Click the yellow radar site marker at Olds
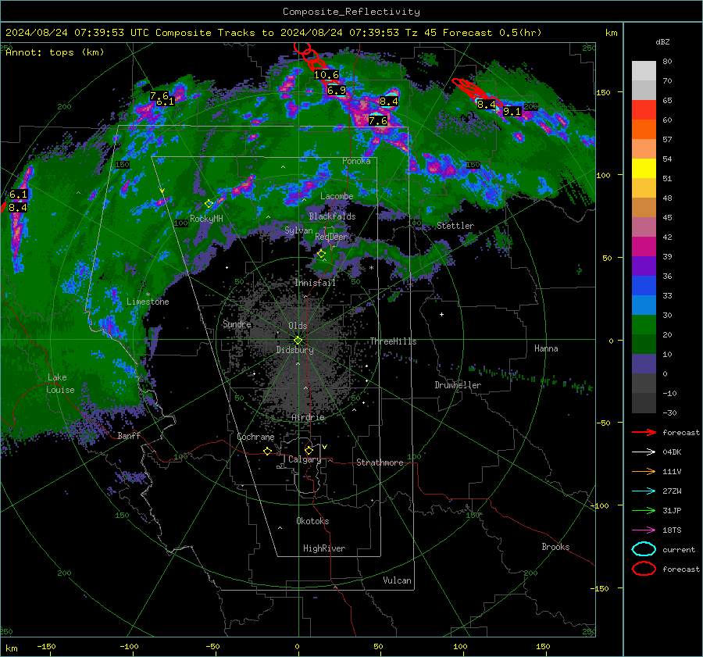 [298, 341]
